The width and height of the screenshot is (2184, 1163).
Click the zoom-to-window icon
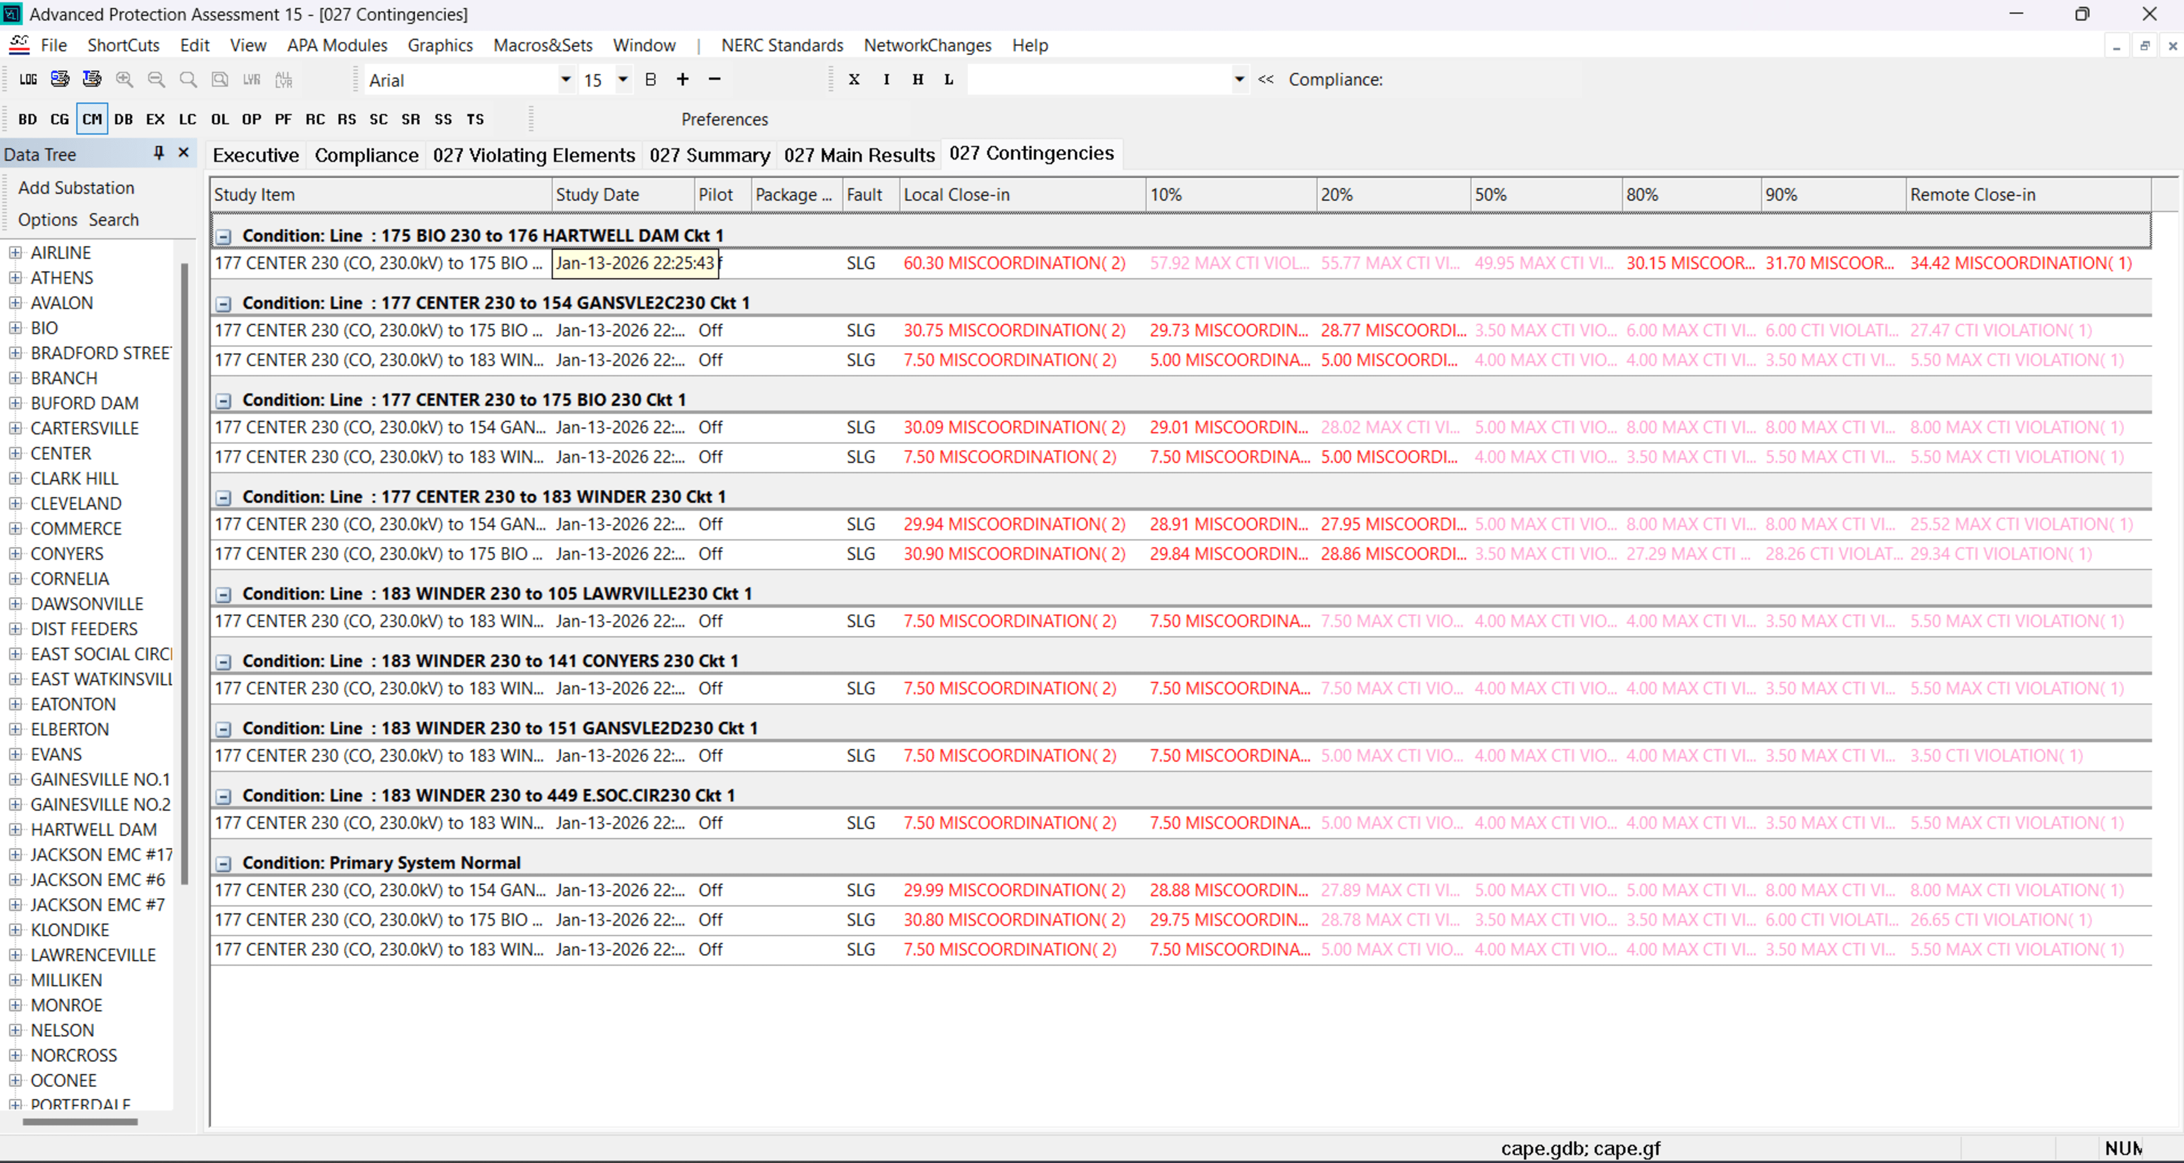(219, 80)
